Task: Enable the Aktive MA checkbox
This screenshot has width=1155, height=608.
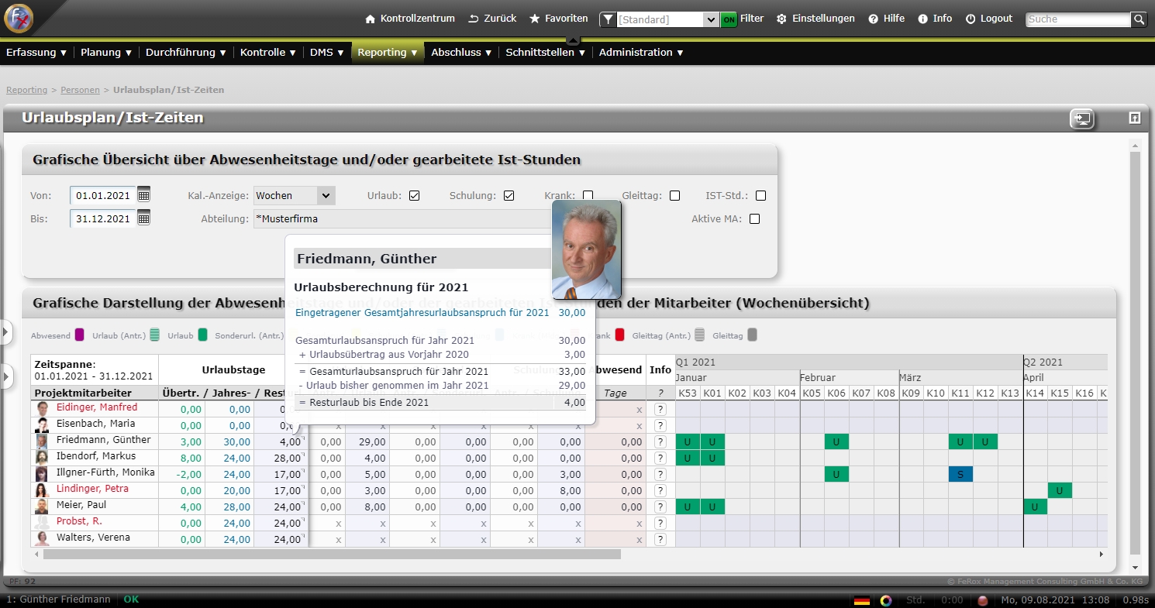Action: [755, 219]
